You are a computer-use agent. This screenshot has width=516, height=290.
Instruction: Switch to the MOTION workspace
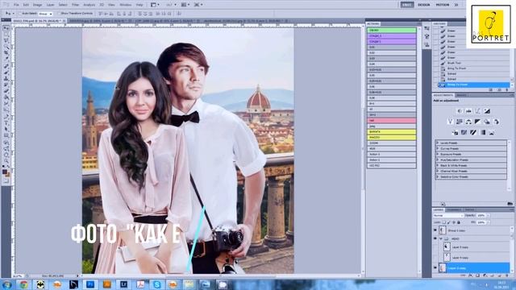[443, 5]
